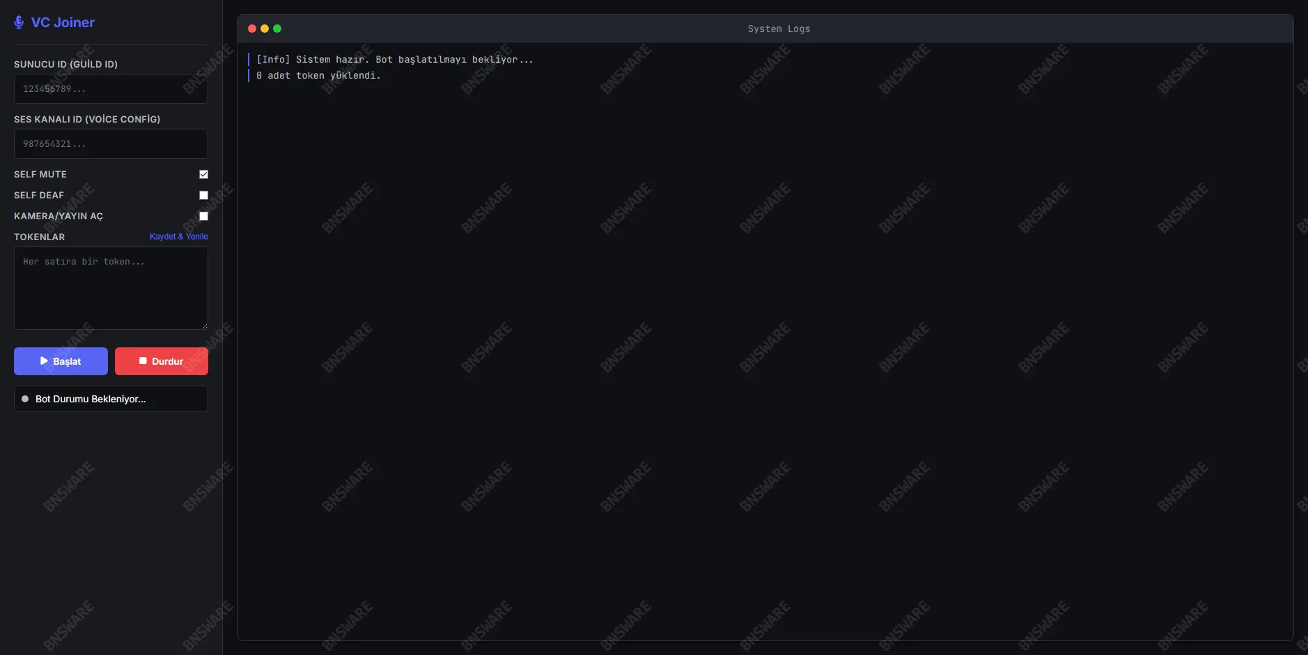Enable the Self Deaf checkbox
Screen dimensions: 1308x655
(x=203, y=195)
